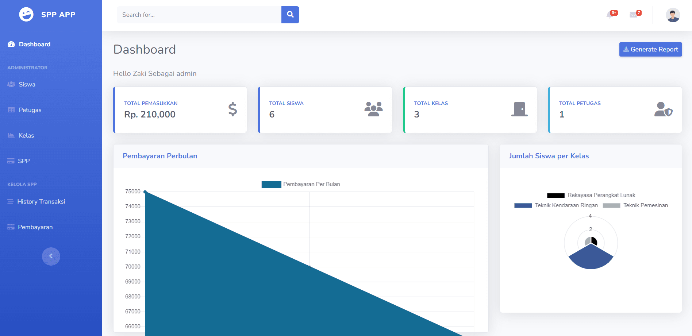Open the user profile avatar menu

tap(672, 15)
